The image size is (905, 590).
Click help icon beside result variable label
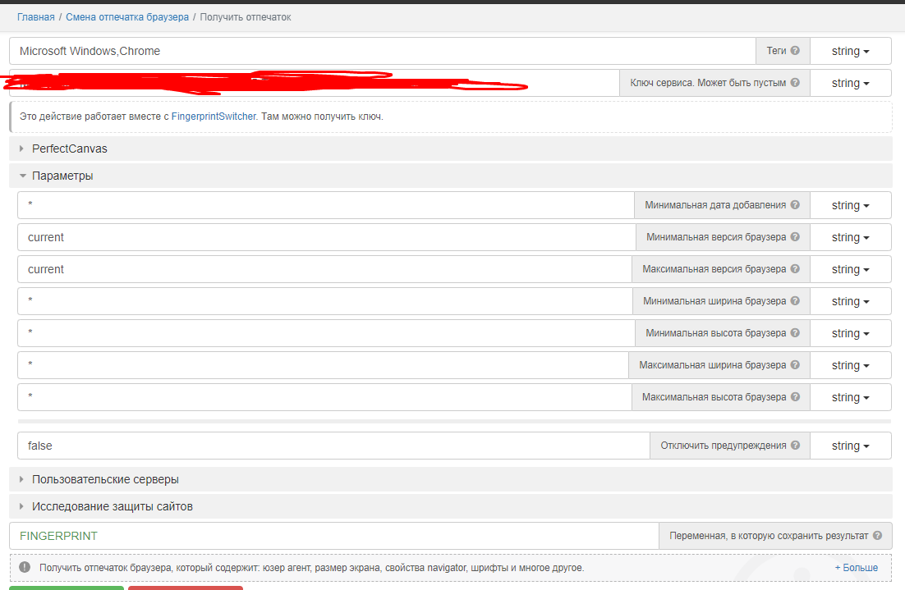coord(877,536)
